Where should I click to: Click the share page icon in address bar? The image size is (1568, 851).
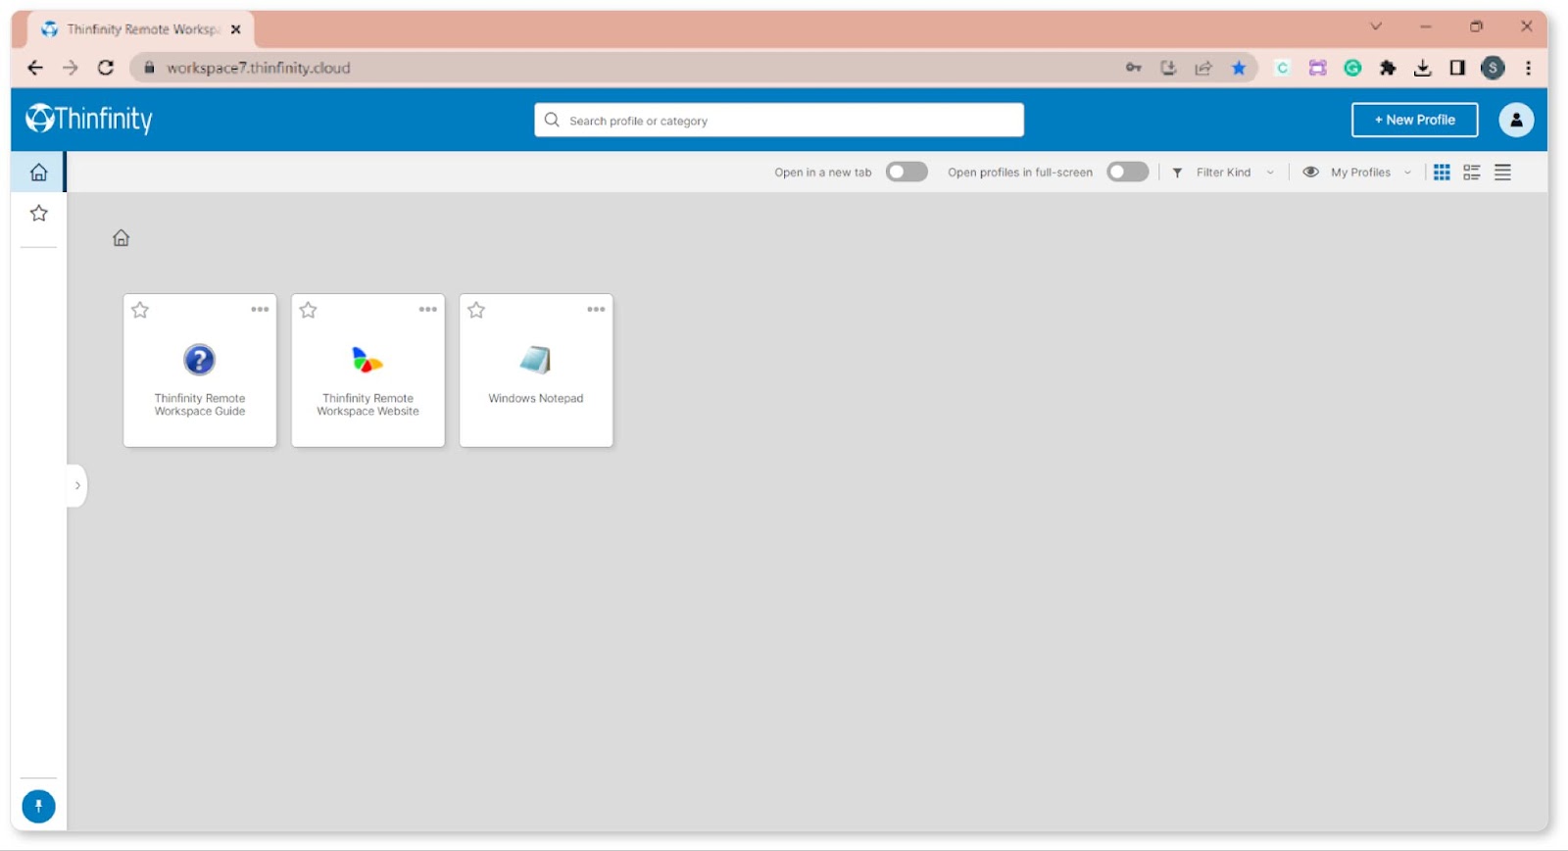coord(1203,68)
